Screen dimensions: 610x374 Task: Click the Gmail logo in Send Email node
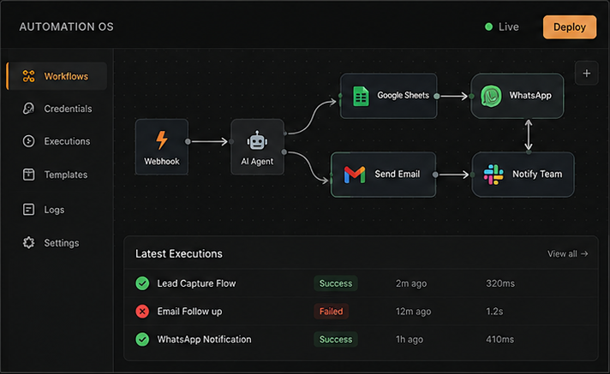coord(355,175)
